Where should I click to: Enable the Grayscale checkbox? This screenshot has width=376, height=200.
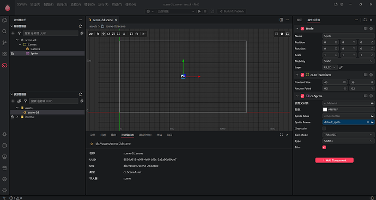click(324, 128)
